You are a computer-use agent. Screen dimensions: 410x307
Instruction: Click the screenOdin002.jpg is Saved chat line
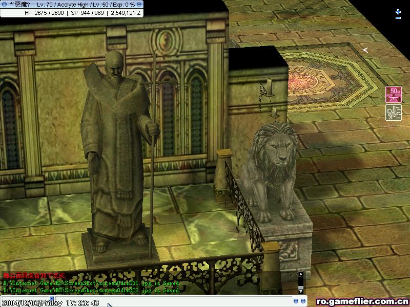click(x=92, y=290)
